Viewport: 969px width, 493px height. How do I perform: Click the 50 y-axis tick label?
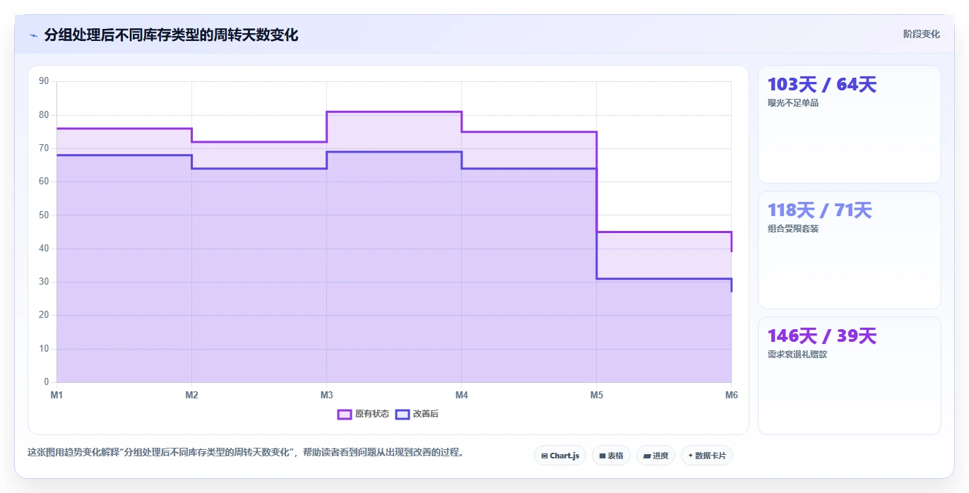44,215
